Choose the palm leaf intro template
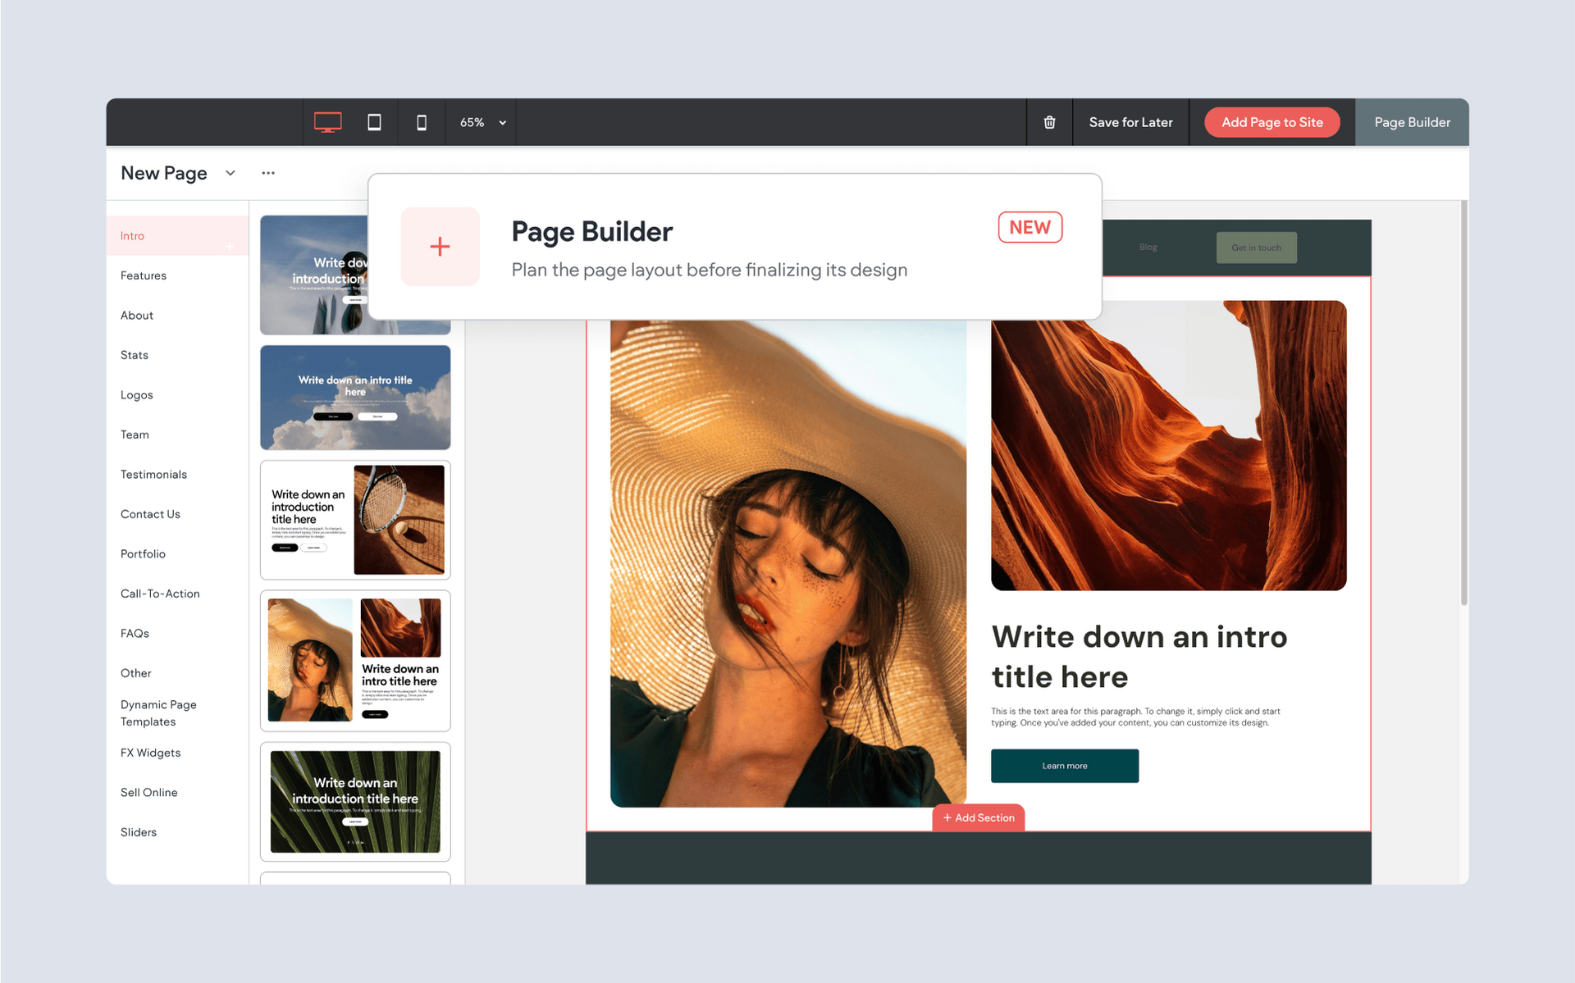This screenshot has height=983, width=1575. point(355,801)
